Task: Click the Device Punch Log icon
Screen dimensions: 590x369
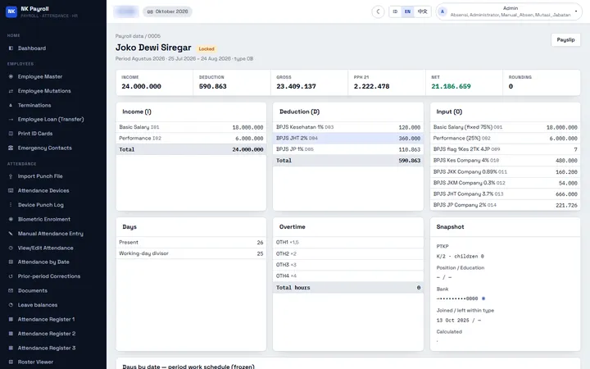Action: (11, 205)
